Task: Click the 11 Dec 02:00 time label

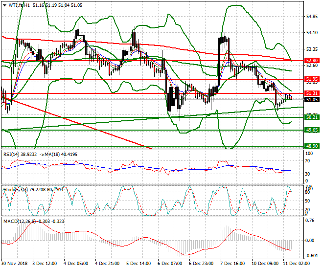Action: [297, 264]
